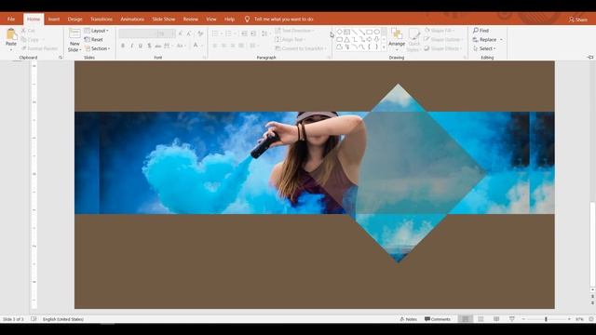Click the Tell me what you want to do box
This screenshot has height=335, width=596.
[x=279, y=19]
